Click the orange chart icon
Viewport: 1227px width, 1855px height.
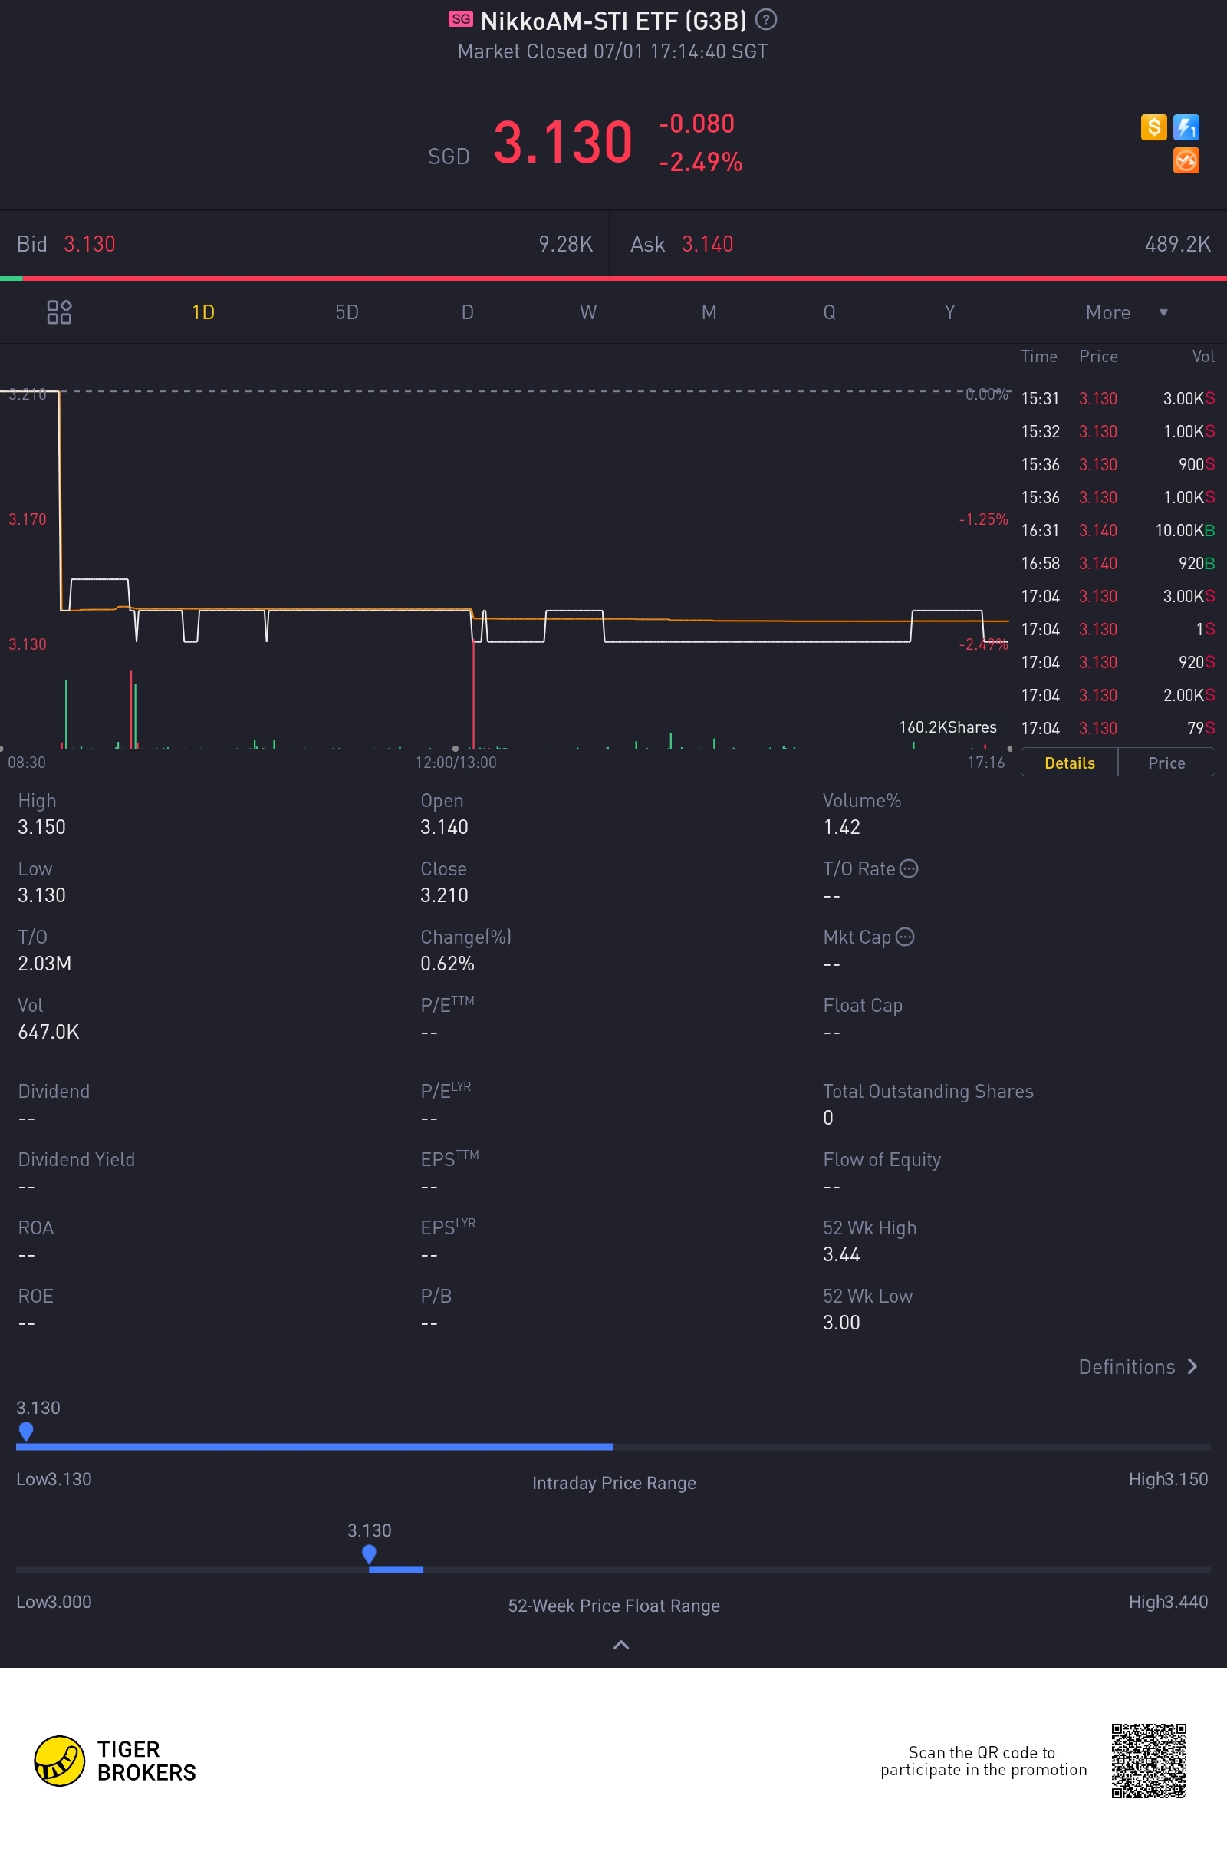coord(1186,160)
